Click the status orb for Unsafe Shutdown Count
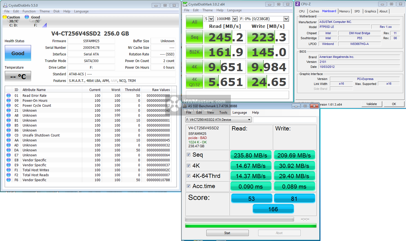 (x=9, y=135)
